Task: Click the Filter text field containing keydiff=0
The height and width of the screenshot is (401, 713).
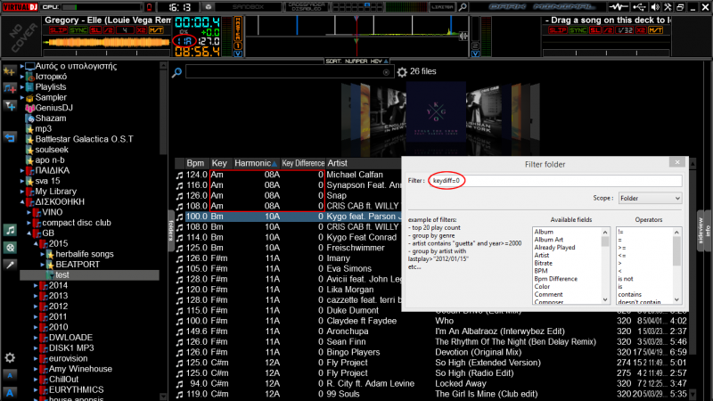Action: pyautogui.click(x=554, y=180)
